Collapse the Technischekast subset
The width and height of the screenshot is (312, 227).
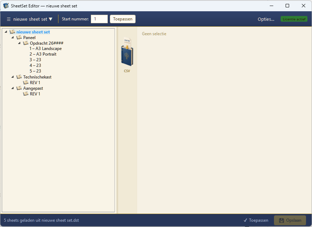tap(13, 77)
